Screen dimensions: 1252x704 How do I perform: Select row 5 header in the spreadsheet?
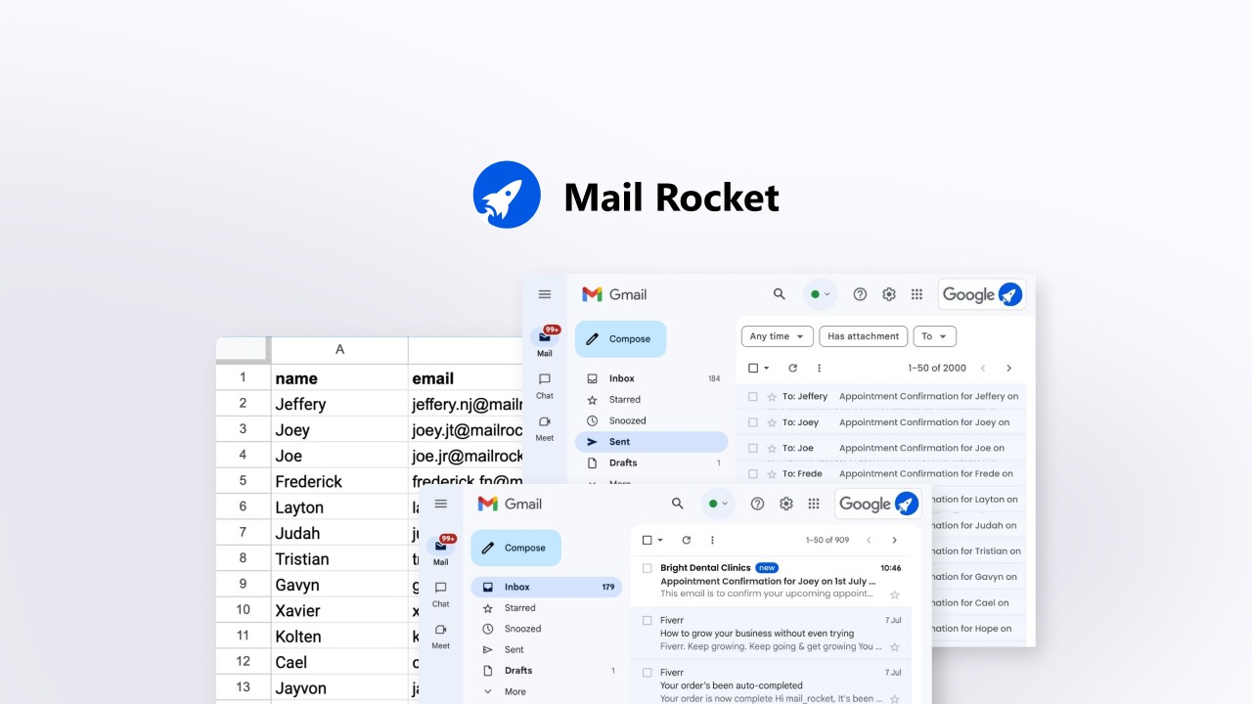click(x=244, y=481)
